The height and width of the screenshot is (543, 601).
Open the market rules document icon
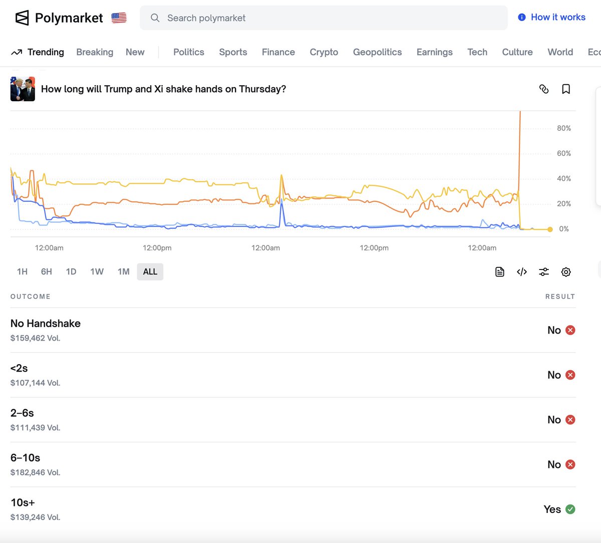[x=499, y=271]
